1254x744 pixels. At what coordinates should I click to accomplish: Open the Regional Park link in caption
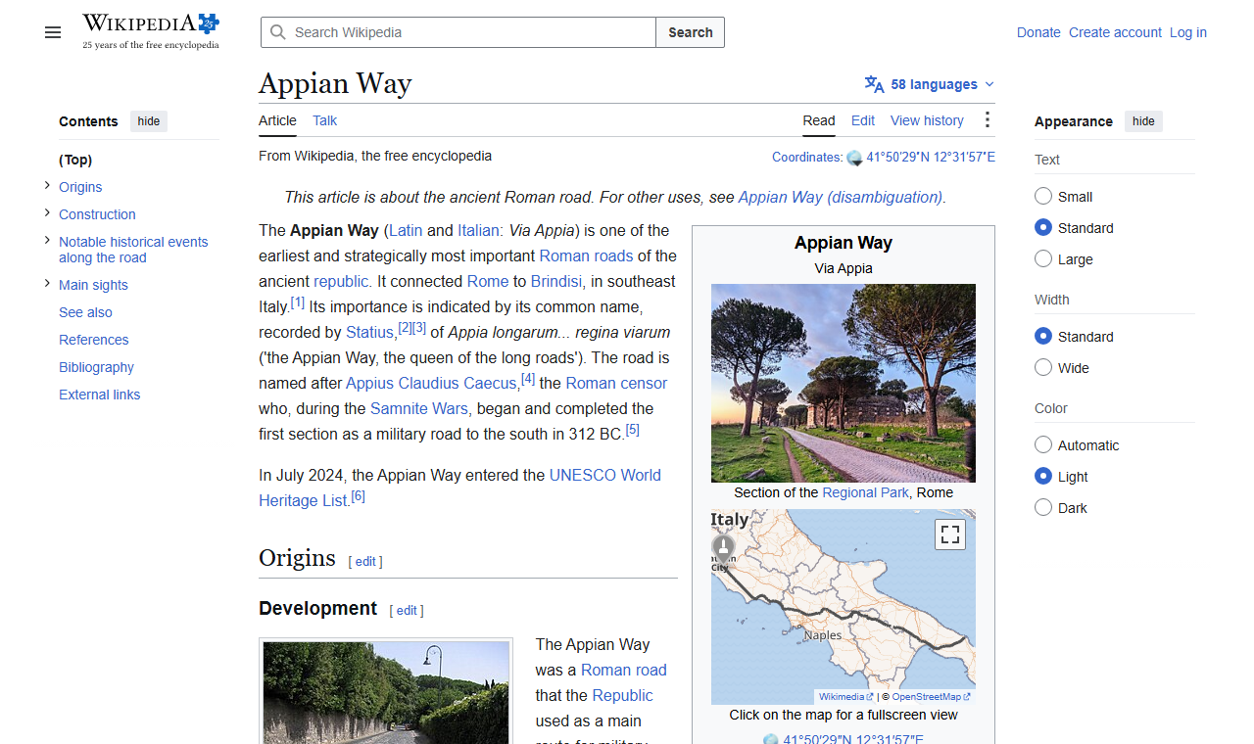point(866,492)
